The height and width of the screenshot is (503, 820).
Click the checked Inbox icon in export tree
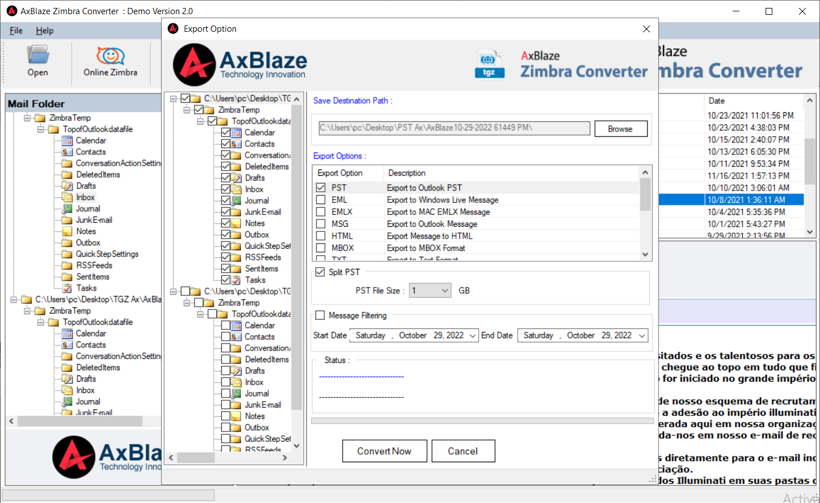(236, 189)
